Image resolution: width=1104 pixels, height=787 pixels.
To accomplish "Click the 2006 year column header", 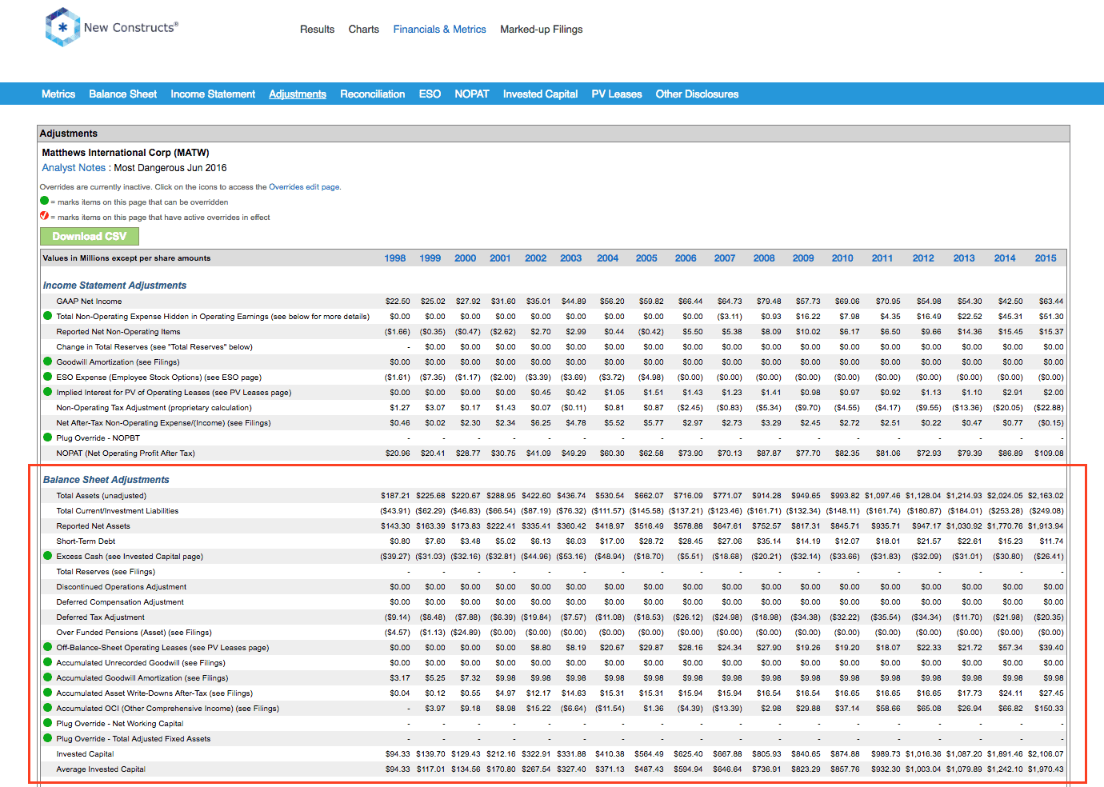I will point(686,258).
